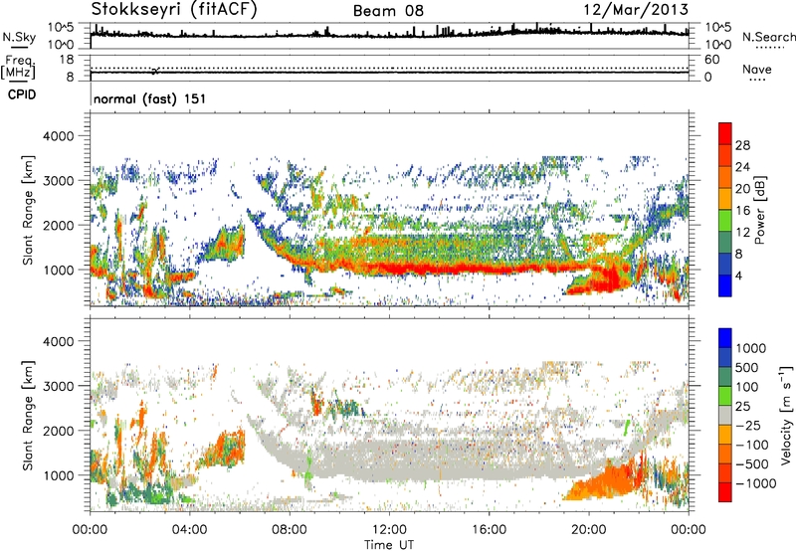Click the 4000 tick in power panel
Screen dimensions: 796x551
click(x=58, y=136)
